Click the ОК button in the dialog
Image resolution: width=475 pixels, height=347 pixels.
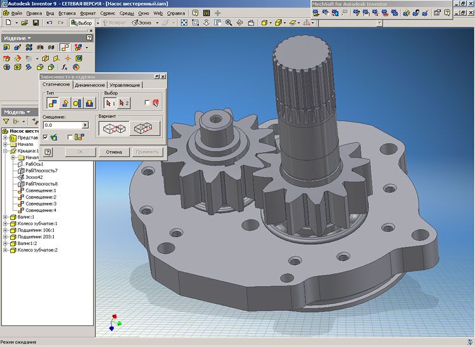coord(80,152)
